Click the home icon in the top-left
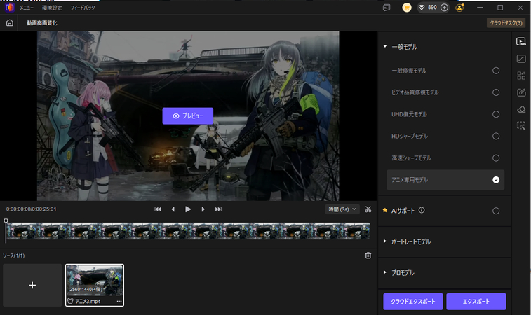The image size is (531, 315). (x=9, y=23)
